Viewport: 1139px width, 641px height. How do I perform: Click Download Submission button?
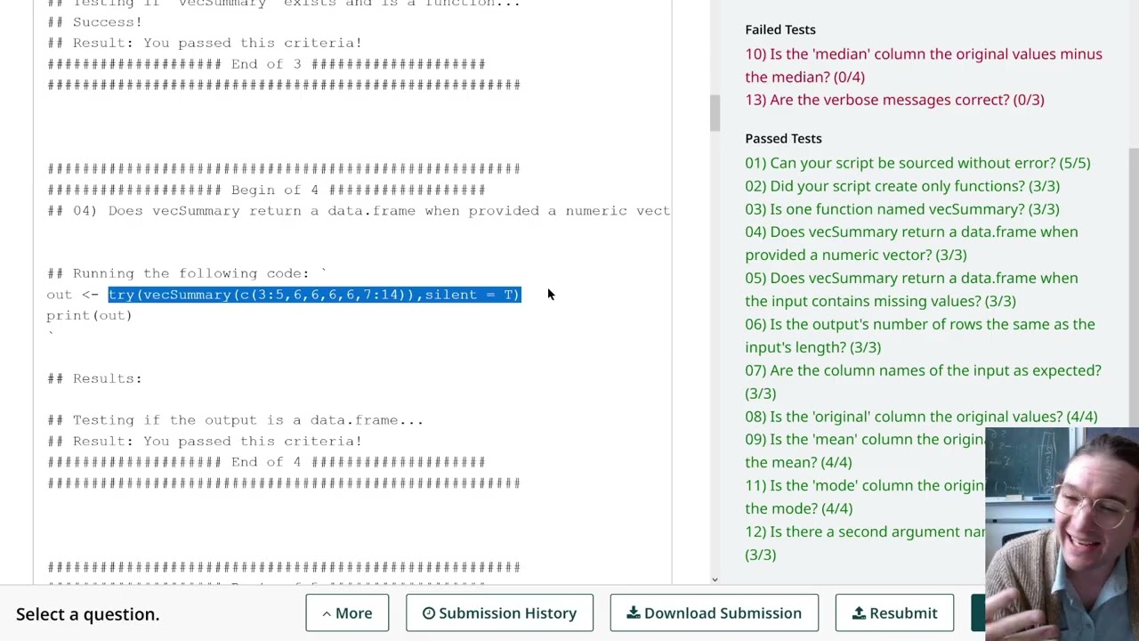(714, 613)
